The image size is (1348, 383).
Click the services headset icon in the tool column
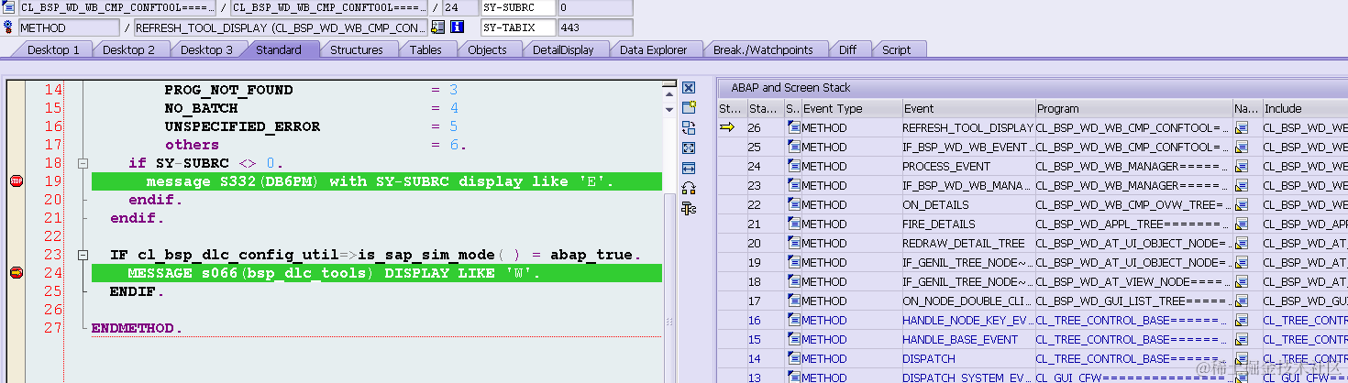point(689,188)
